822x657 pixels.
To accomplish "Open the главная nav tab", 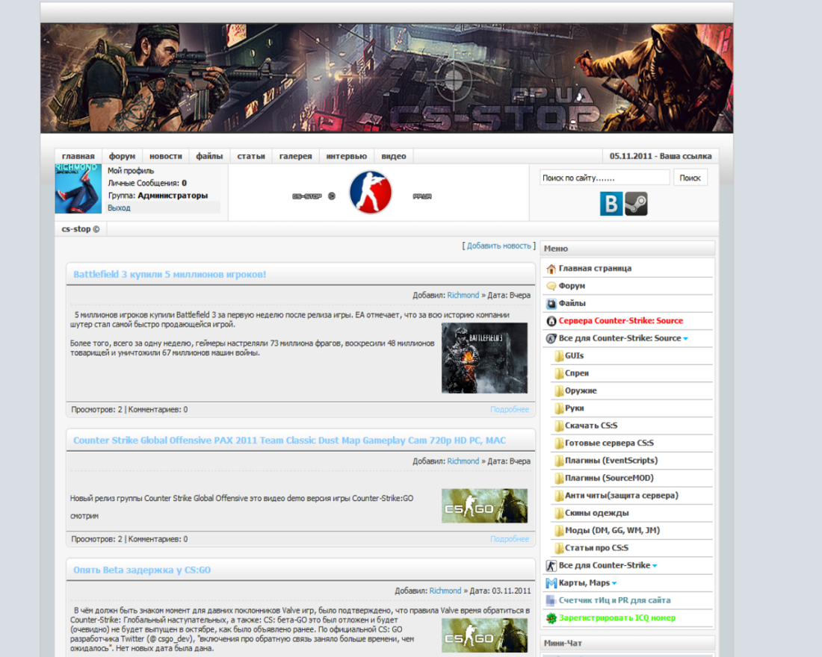I will tap(78, 156).
